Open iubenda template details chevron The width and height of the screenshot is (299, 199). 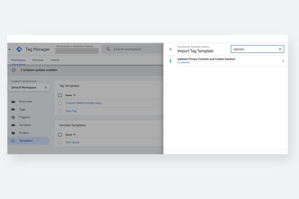point(283,61)
